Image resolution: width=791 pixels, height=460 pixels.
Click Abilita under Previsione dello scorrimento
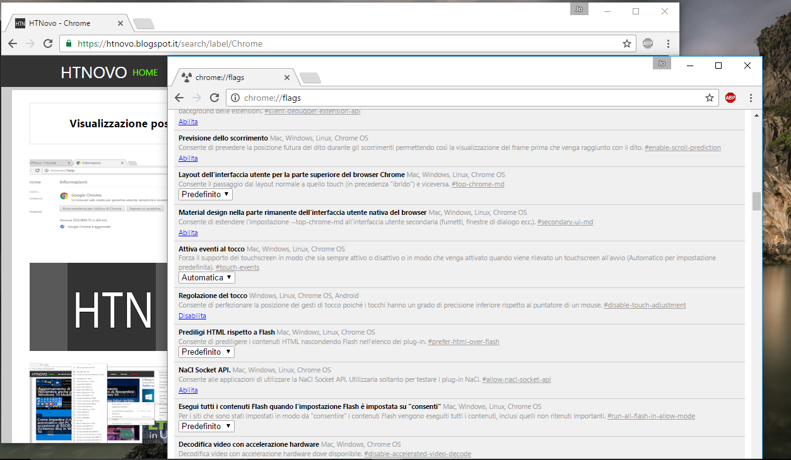(x=188, y=158)
